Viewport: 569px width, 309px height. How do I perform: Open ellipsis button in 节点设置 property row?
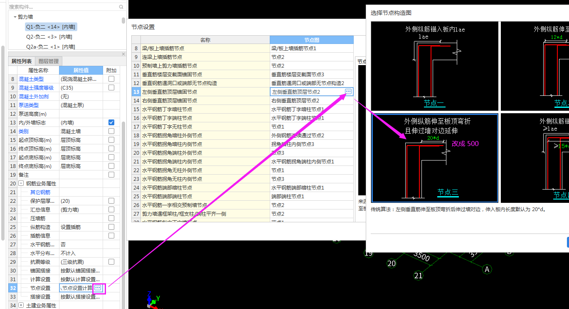pos(98,287)
